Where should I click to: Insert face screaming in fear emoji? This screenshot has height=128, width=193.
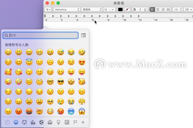pyautogui.click(x=82, y=111)
